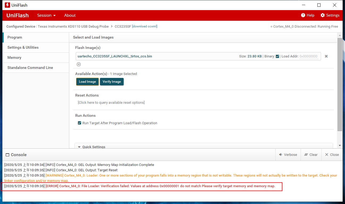Click the Load Addr input field
345x204 pixels.
pyautogui.click(x=309, y=56)
